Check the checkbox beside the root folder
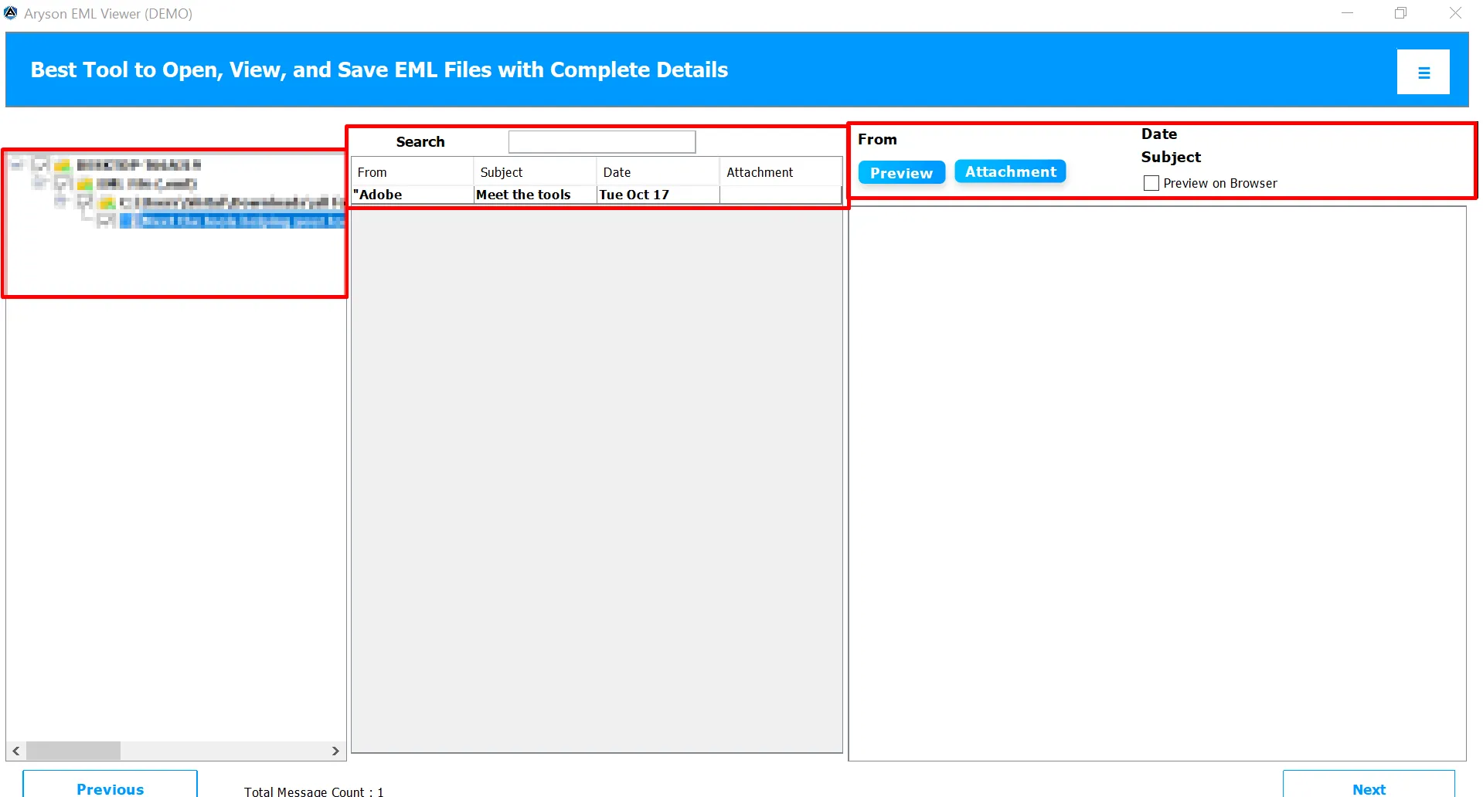 point(40,164)
